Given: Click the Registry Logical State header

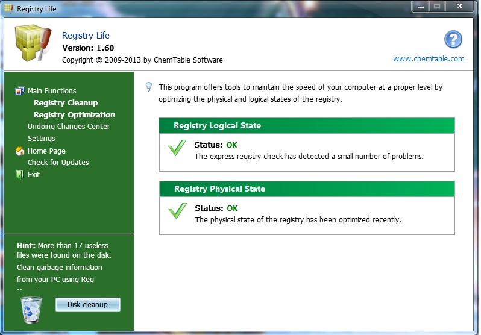Looking at the screenshot, I should (307, 125).
